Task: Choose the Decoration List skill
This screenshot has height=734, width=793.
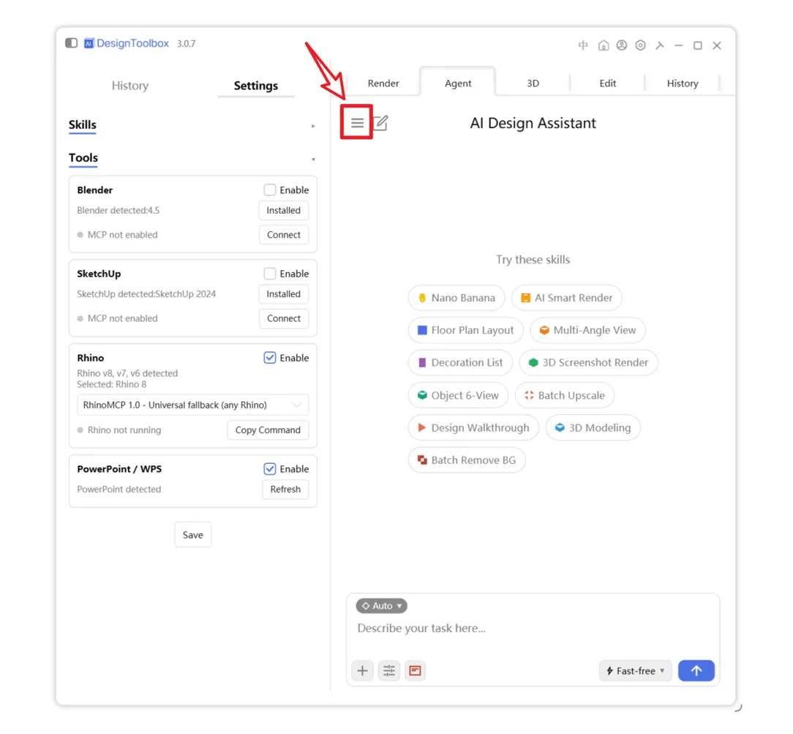Action: pyautogui.click(x=460, y=363)
